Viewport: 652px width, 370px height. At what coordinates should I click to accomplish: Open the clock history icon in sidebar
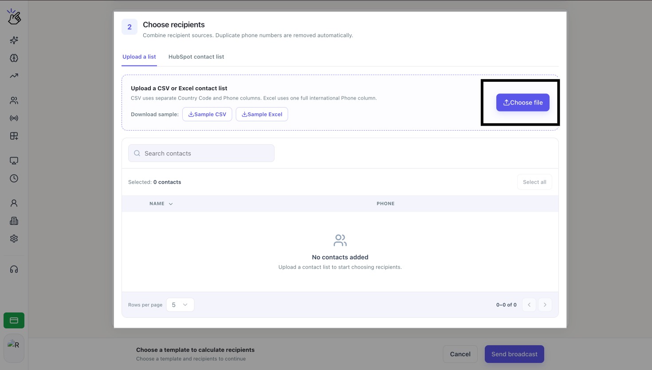14,178
